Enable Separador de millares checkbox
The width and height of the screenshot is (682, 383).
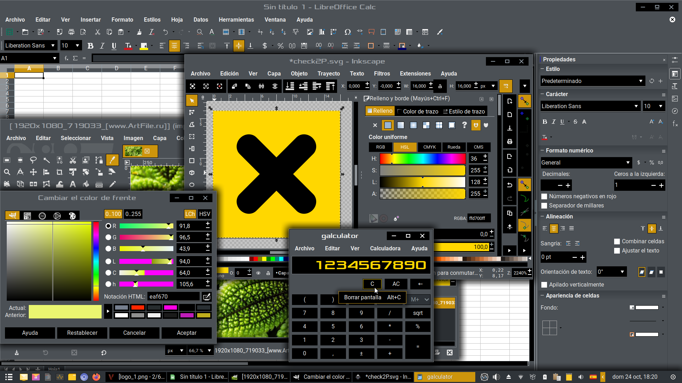pyautogui.click(x=544, y=206)
